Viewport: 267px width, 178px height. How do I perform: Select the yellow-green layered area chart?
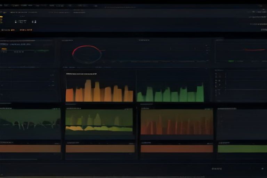point(99,122)
